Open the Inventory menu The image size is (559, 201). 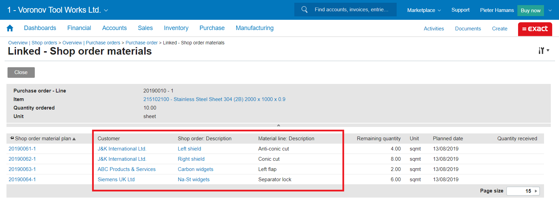[176, 28]
